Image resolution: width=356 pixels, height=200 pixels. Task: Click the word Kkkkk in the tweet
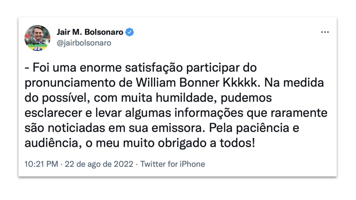pos(241,82)
